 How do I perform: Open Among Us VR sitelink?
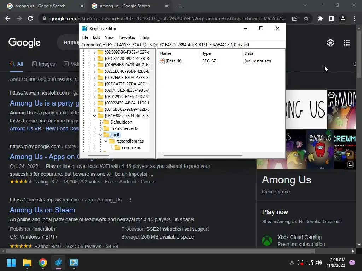25,128
